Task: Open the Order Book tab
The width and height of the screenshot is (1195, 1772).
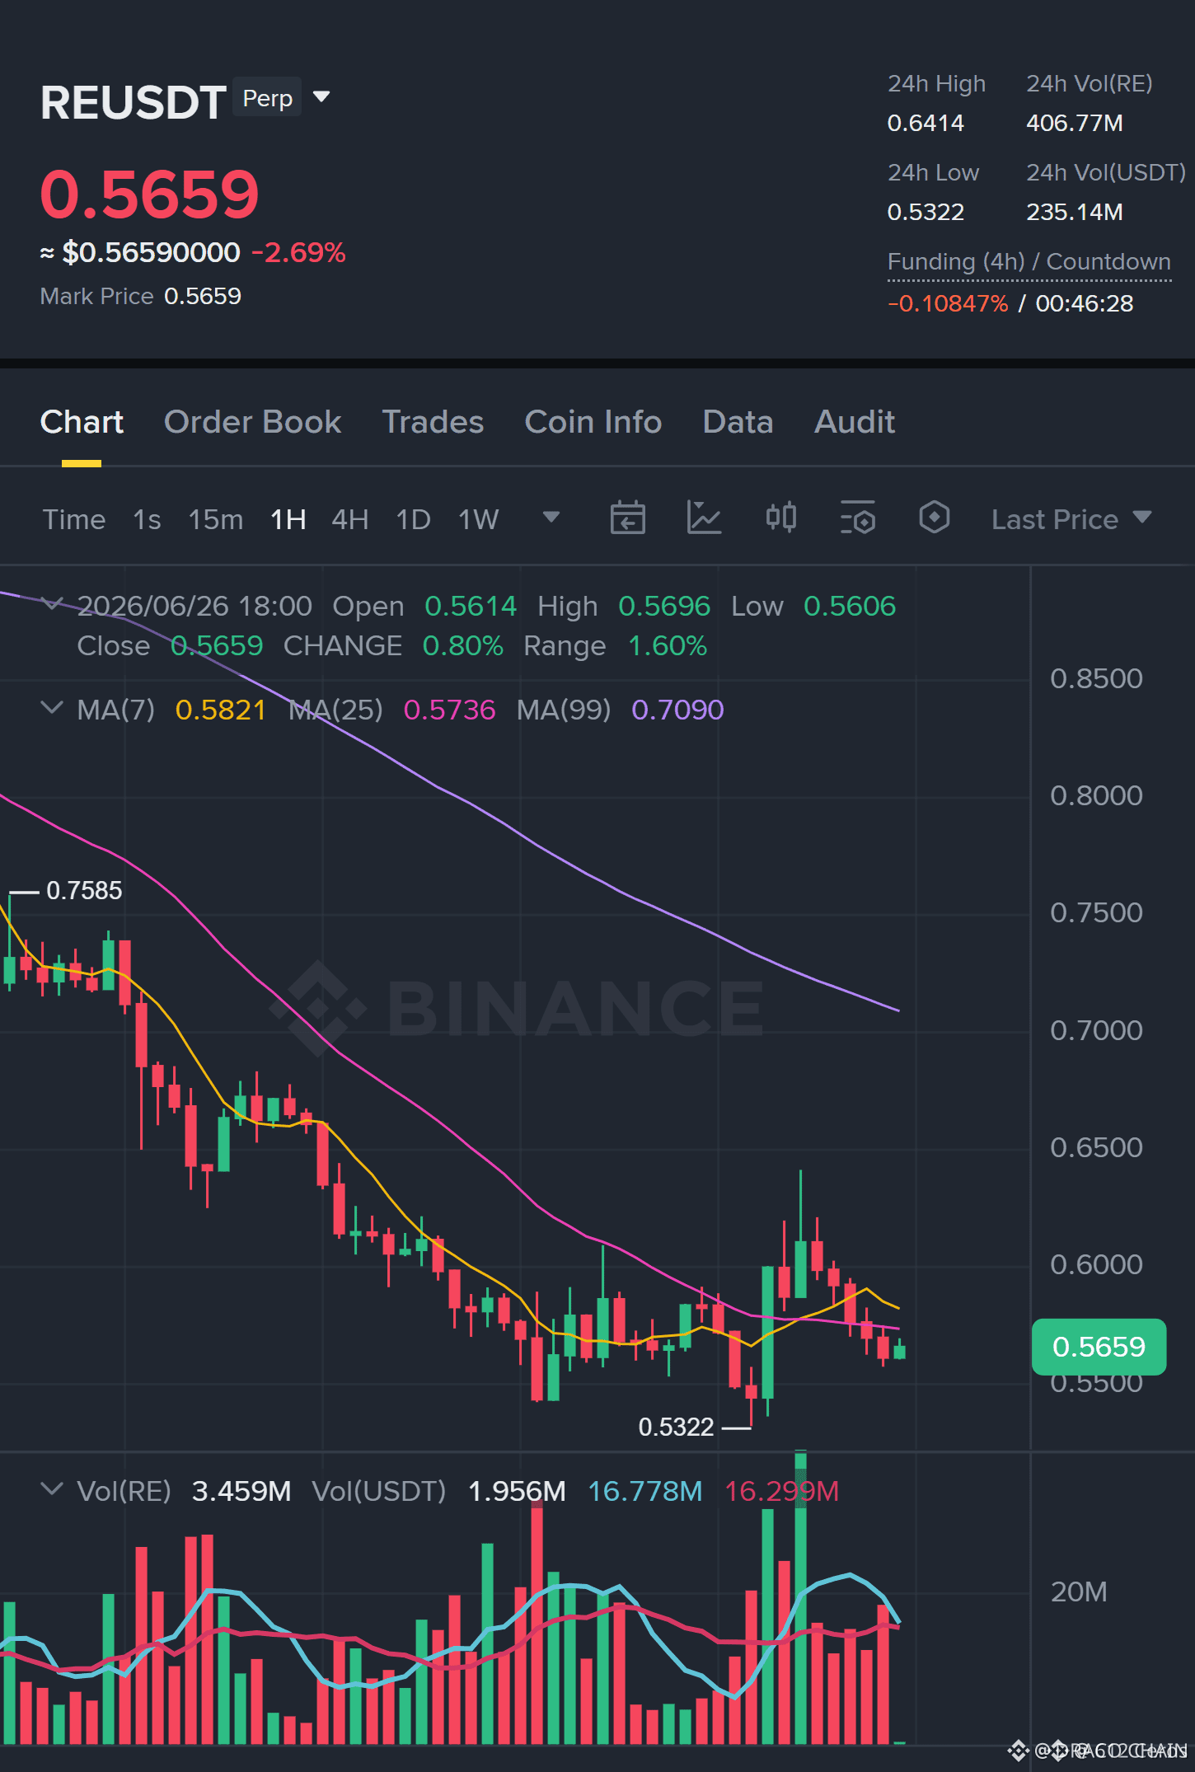Action: pyautogui.click(x=252, y=422)
